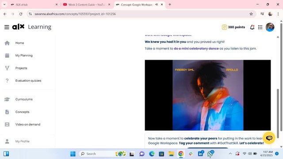Open Curriculums in the sidebar

pos(24,99)
